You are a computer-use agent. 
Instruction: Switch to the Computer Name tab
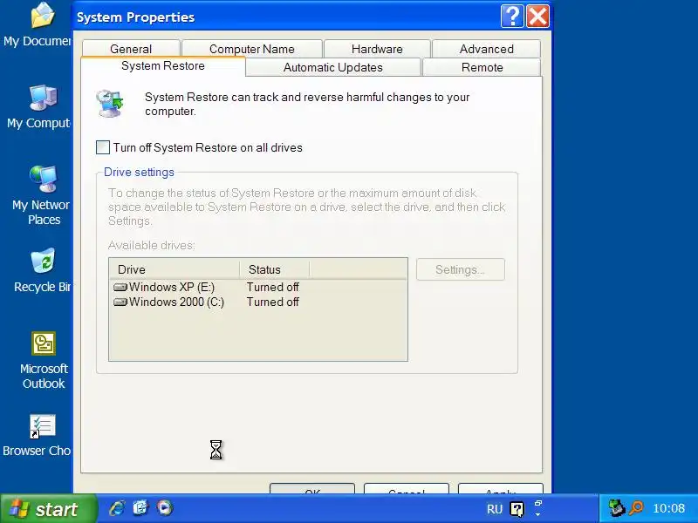(252, 49)
